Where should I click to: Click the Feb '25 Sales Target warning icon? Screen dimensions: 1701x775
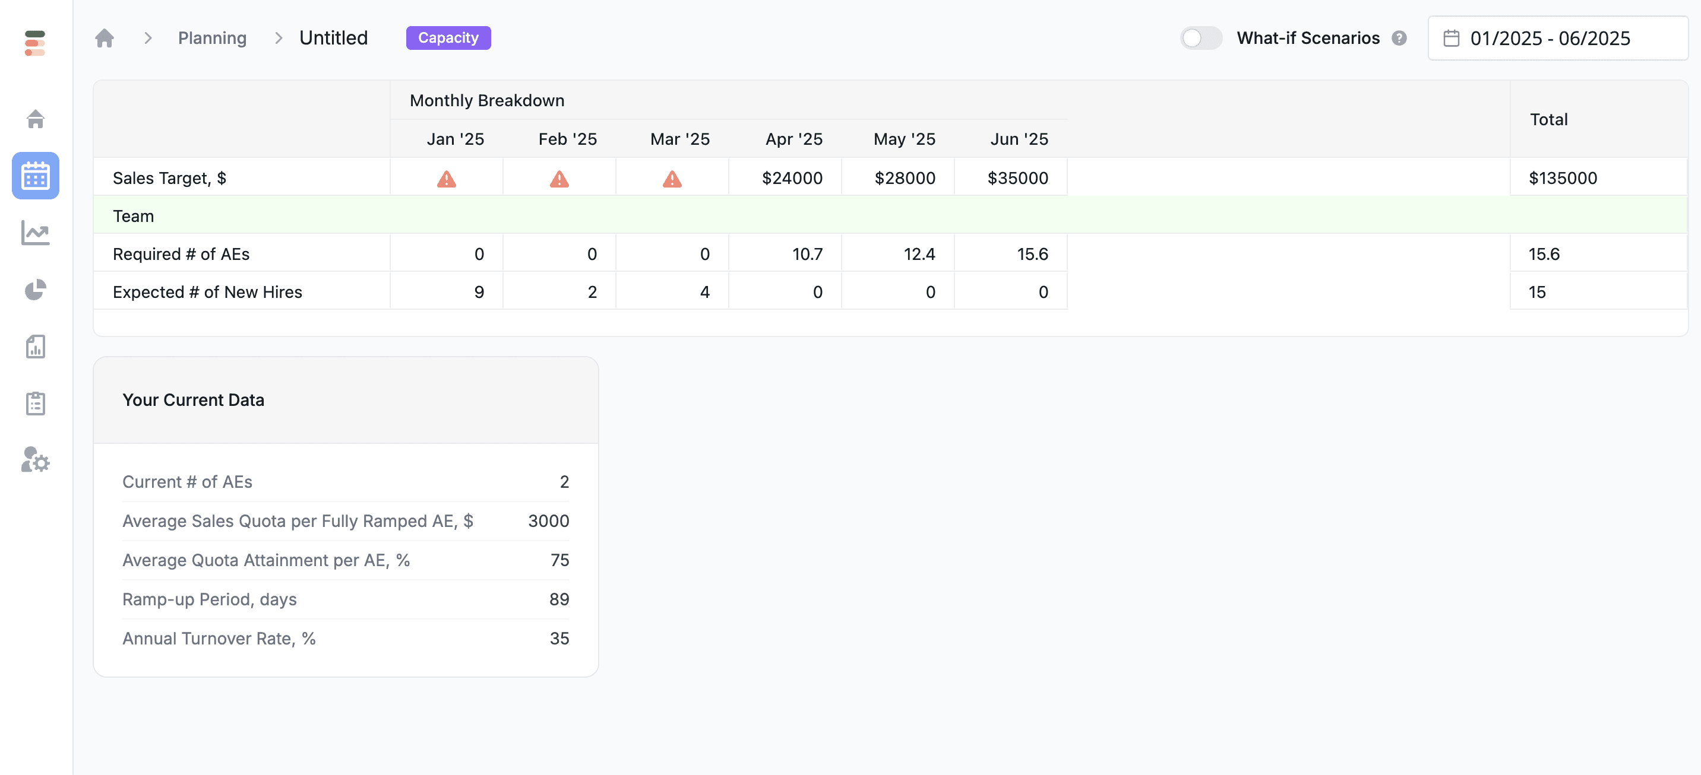(559, 179)
